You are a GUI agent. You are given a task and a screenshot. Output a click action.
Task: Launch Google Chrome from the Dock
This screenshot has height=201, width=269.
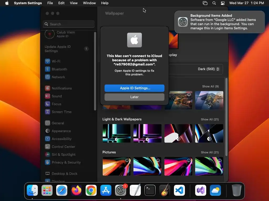91,190
